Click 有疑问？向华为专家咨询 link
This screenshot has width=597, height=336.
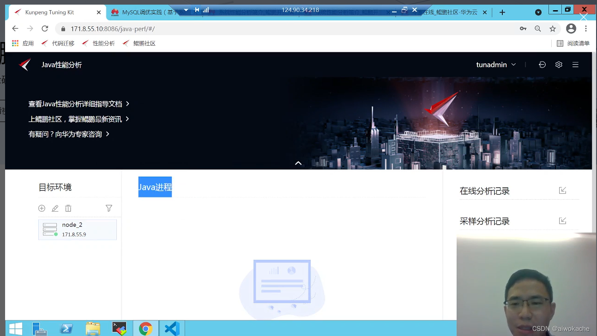pyautogui.click(x=66, y=134)
